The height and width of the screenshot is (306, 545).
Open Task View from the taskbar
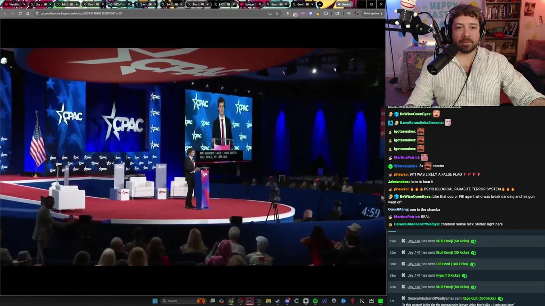coord(212,301)
